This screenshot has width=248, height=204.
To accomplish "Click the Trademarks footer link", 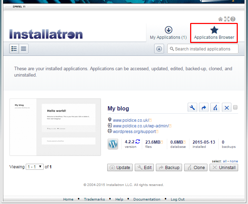I will (x=95, y=199).
